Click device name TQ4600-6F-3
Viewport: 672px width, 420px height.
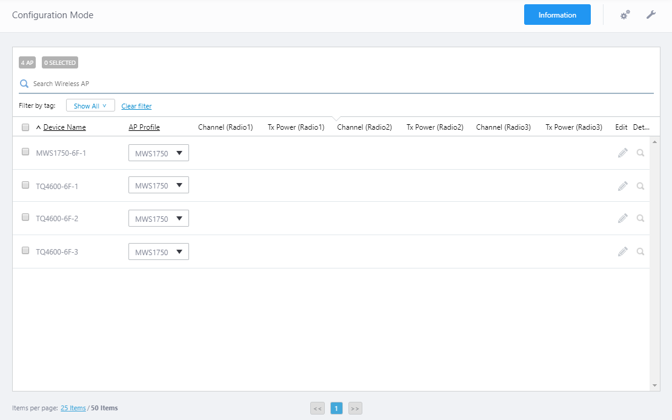pos(57,252)
